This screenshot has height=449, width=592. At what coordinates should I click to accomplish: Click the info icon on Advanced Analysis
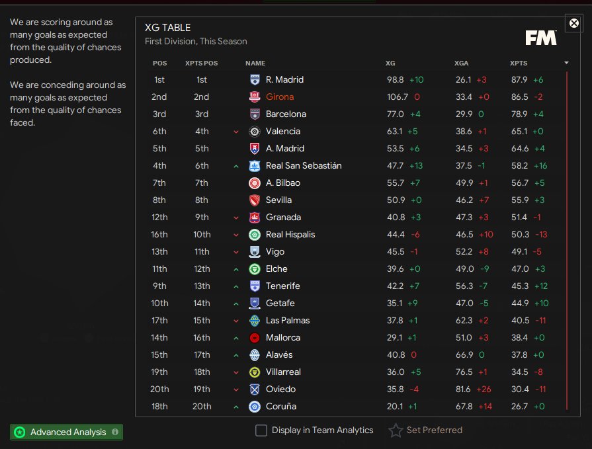click(x=116, y=432)
